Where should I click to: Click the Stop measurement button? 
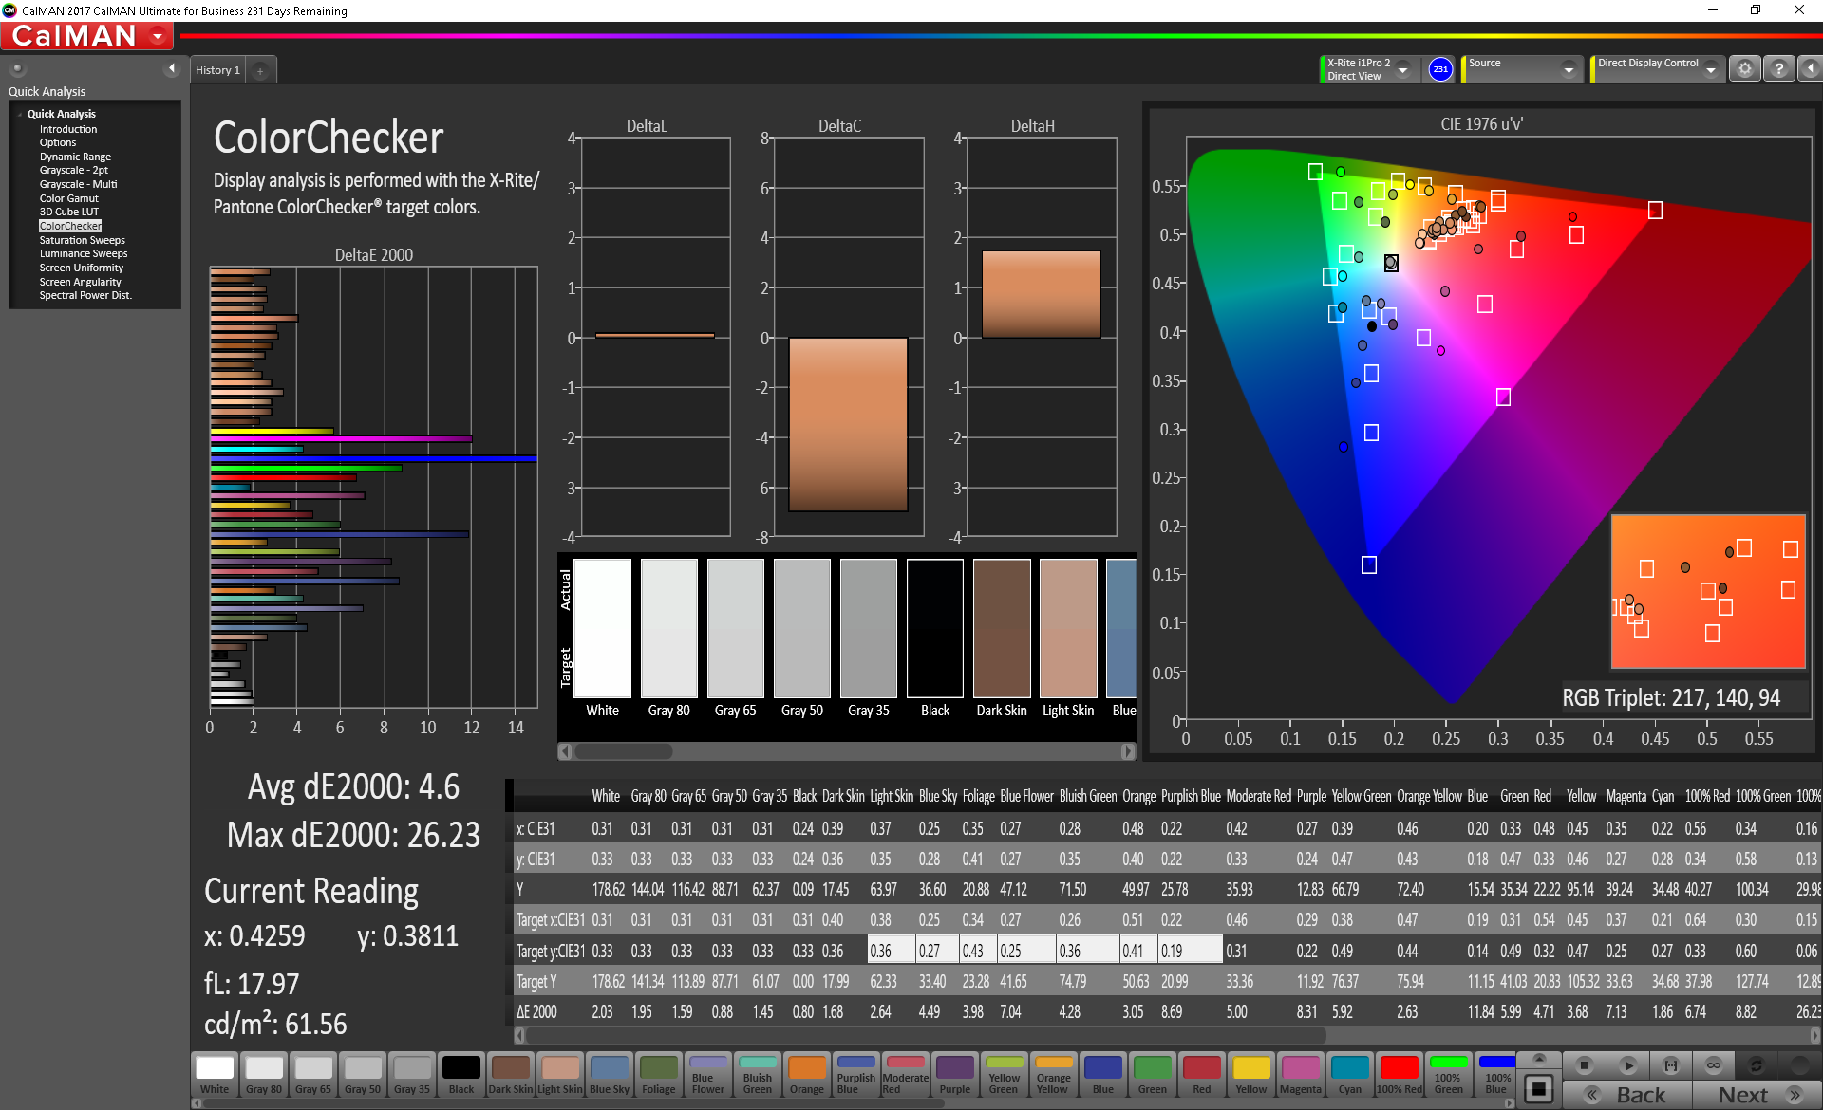1584,1065
